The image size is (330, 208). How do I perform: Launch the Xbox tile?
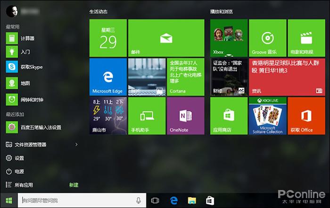tap(229, 38)
